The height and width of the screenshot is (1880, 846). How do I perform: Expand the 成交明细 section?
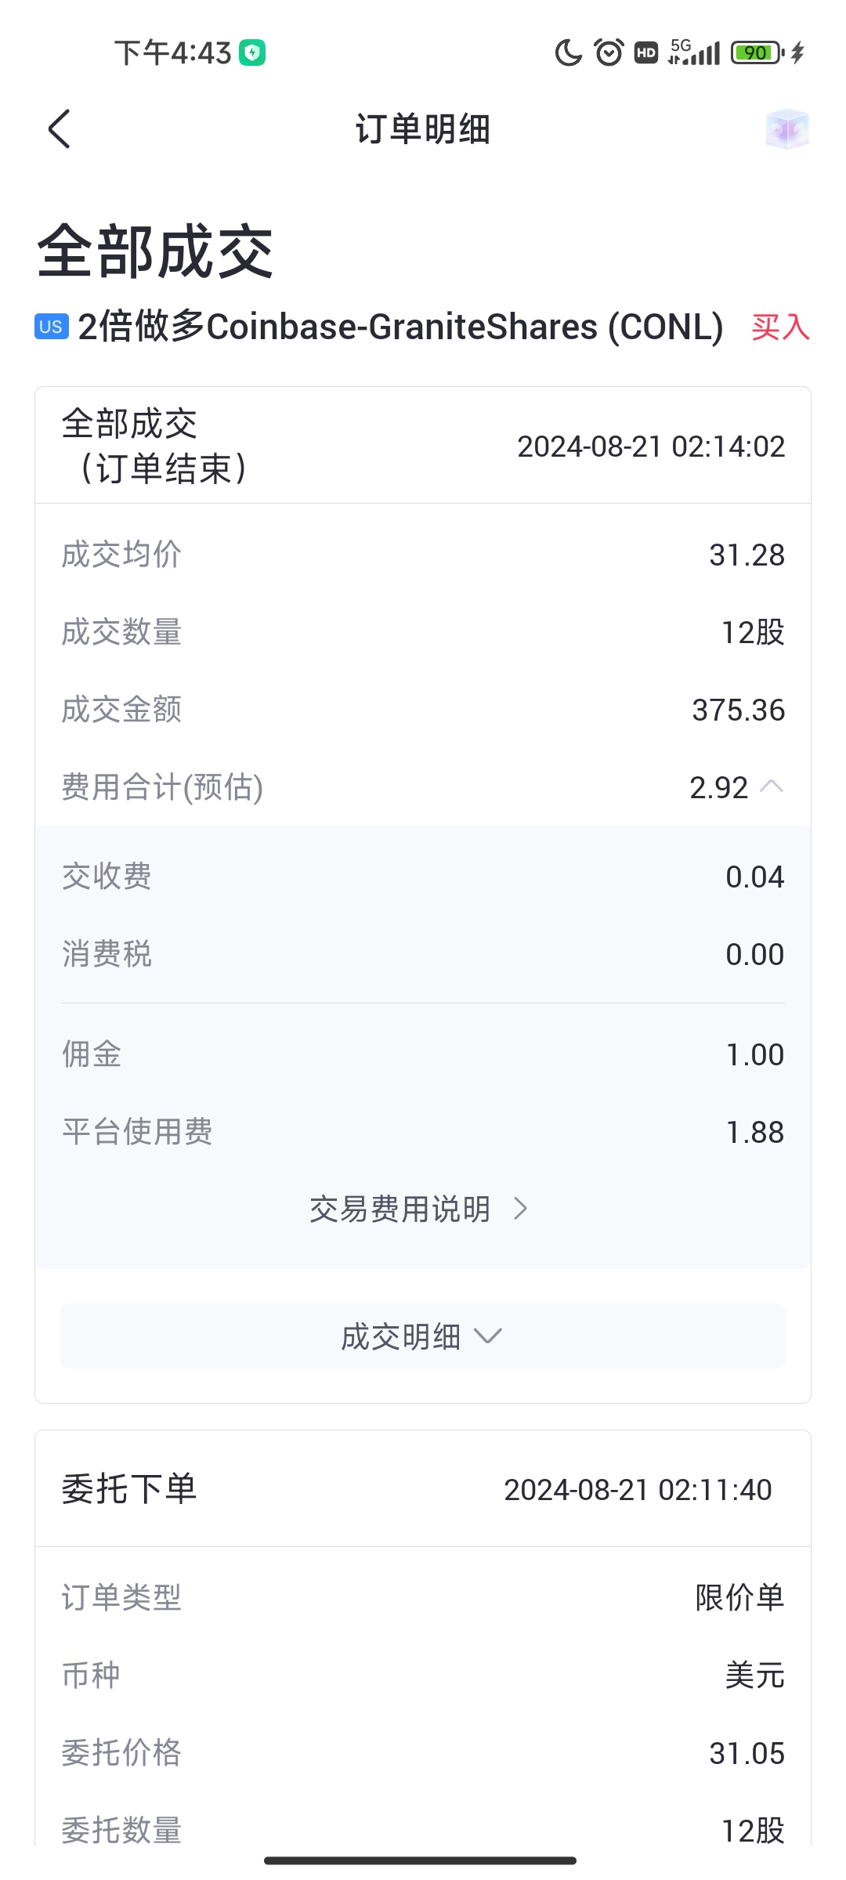click(x=422, y=1336)
